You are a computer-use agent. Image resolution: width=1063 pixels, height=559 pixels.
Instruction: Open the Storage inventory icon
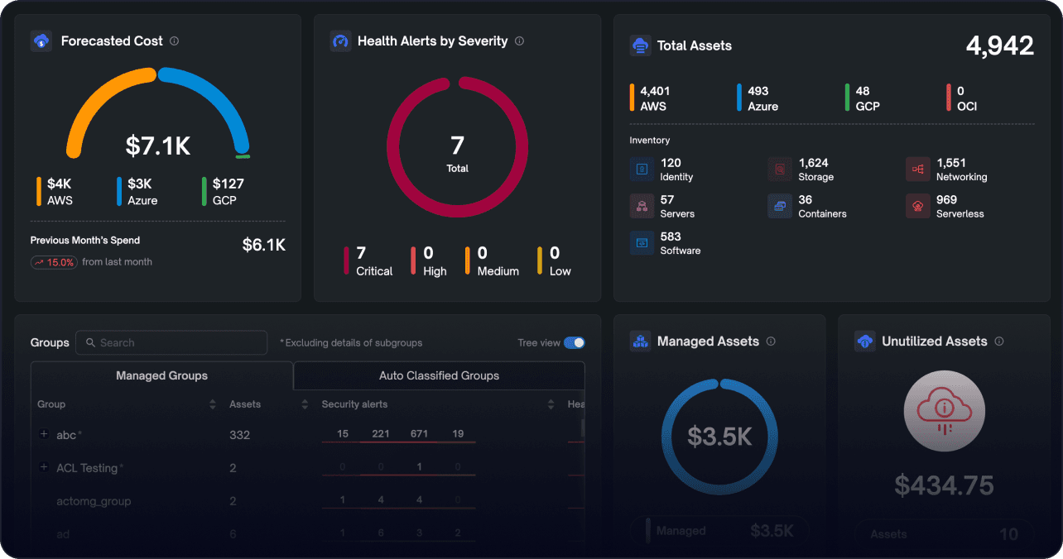(x=780, y=170)
